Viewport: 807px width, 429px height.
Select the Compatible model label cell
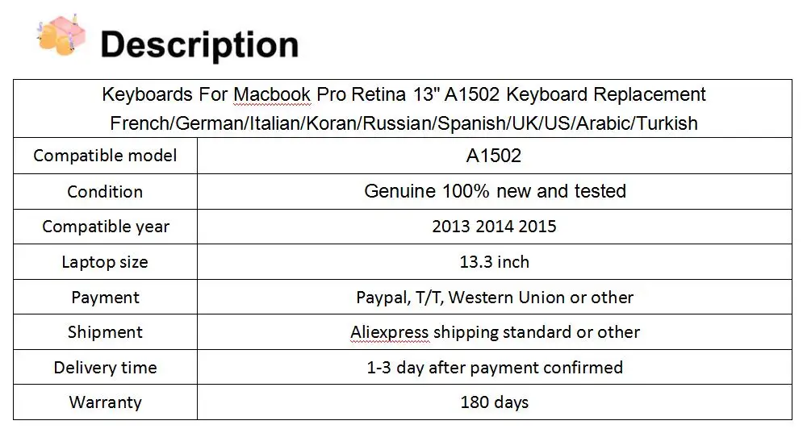(x=105, y=156)
